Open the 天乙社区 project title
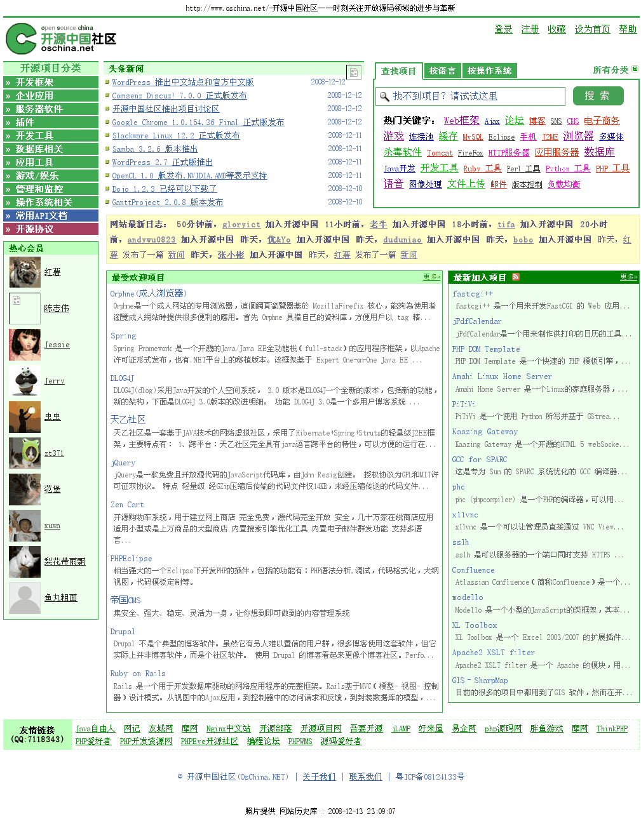The height and width of the screenshot is (819, 641). pos(128,420)
